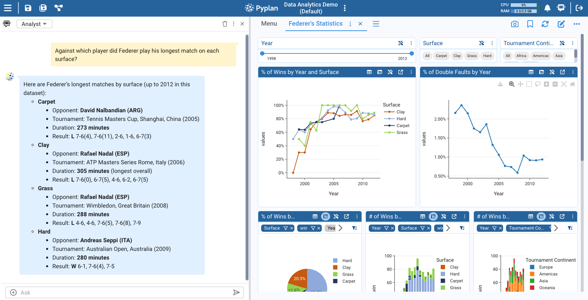Select the Clay surface filter chip
This screenshot has width=588, height=300.
(x=457, y=56)
